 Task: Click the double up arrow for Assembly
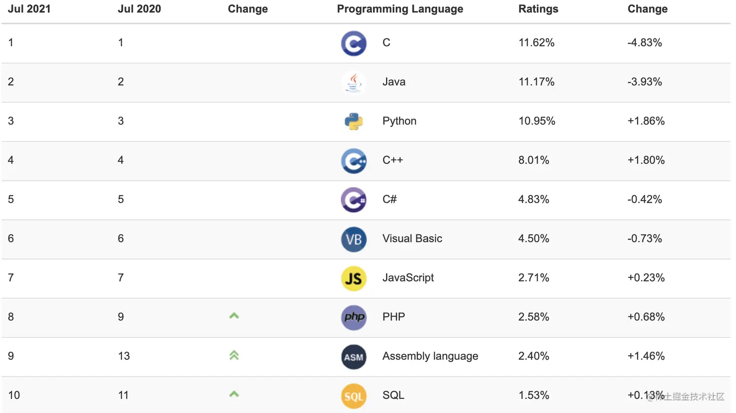[234, 355]
